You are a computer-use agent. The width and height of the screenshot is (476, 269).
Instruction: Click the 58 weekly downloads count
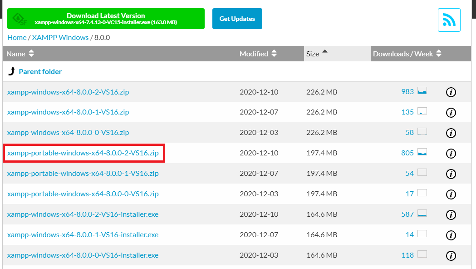click(x=409, y=133)
